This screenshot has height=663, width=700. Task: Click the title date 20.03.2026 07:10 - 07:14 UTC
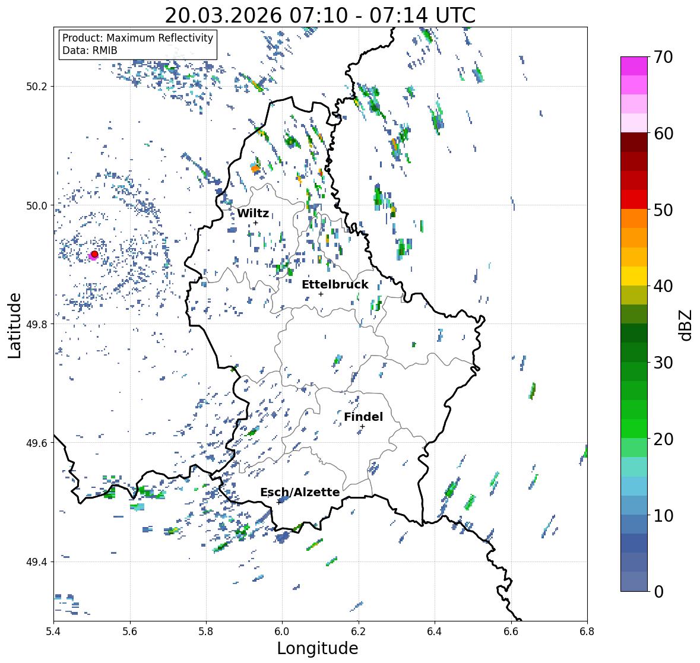coord(320,15)
